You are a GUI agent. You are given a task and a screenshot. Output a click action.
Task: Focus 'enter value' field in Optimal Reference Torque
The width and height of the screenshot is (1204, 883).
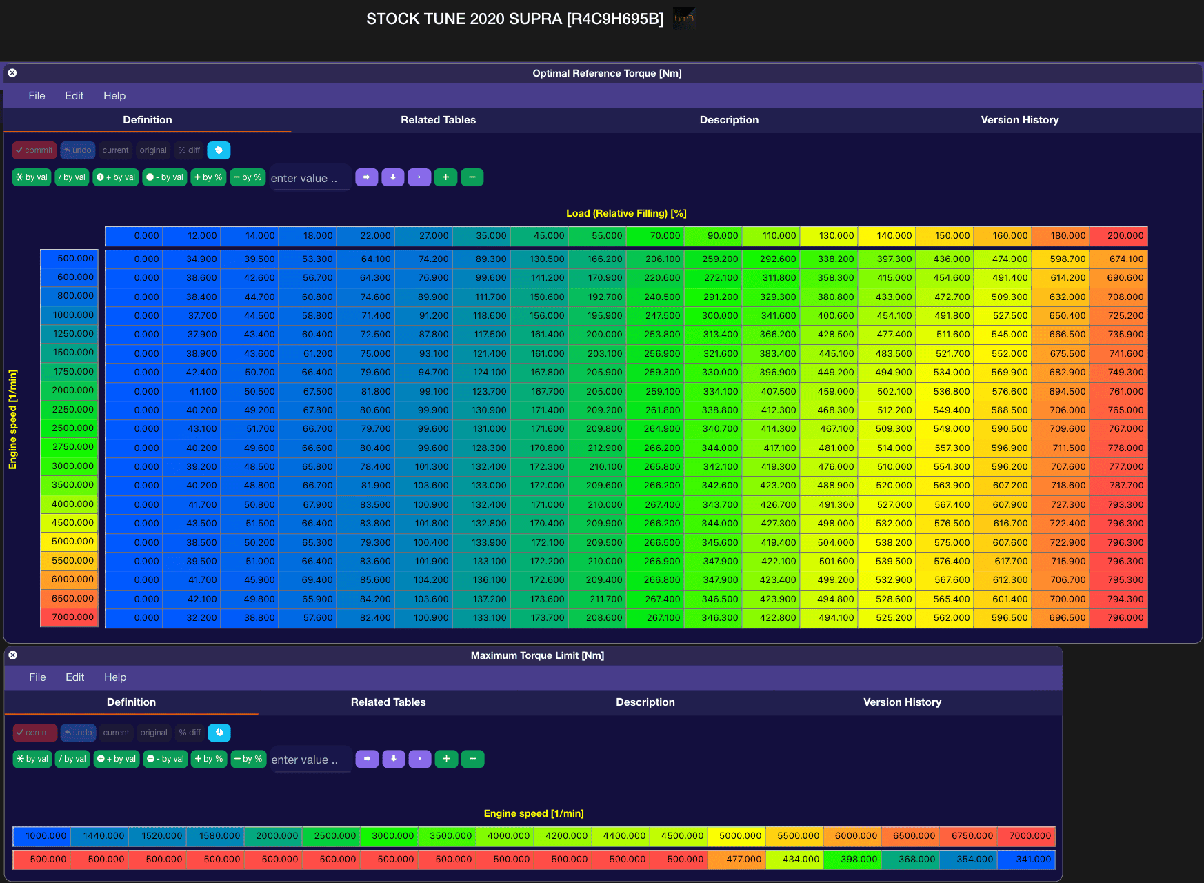(310, 178)
